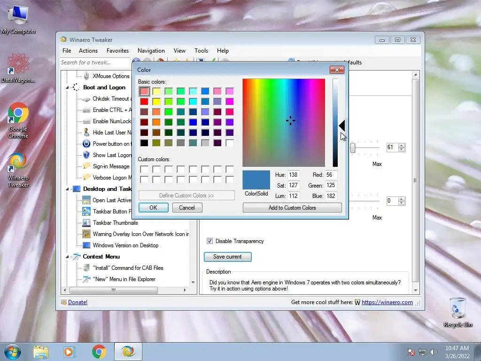The image size is (481, 361).
Task: Open the File menu
Action: pyautogui.click(x=67, y=51)
